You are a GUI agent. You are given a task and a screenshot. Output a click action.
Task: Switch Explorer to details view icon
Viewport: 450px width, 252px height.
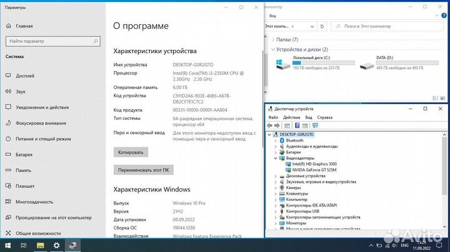[x=435, y=98]
